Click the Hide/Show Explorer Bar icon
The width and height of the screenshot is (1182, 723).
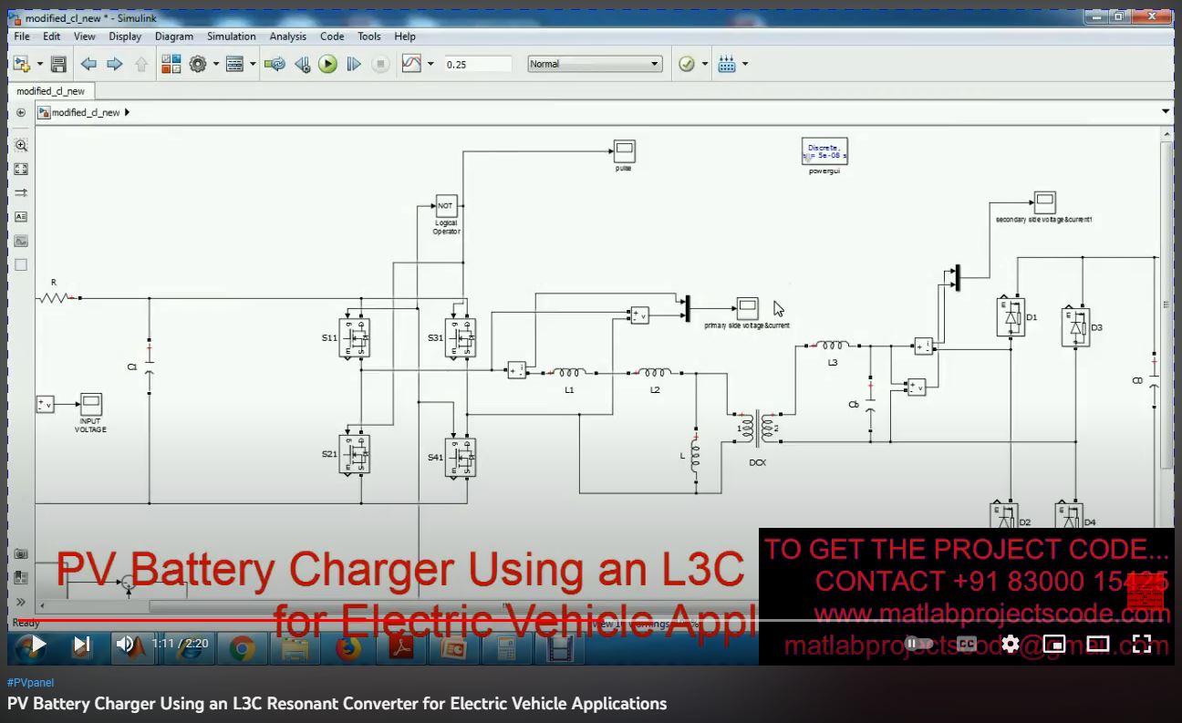click(x=21, y=112)
